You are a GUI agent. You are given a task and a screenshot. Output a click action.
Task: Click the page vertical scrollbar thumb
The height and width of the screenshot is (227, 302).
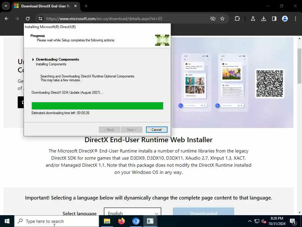[299, 66]
